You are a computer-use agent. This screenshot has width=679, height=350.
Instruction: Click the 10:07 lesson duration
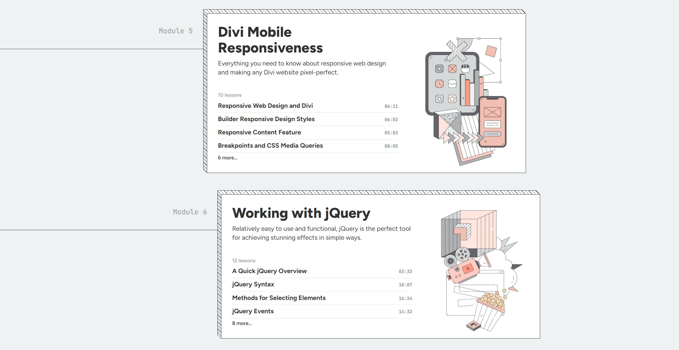coord(405,285)
